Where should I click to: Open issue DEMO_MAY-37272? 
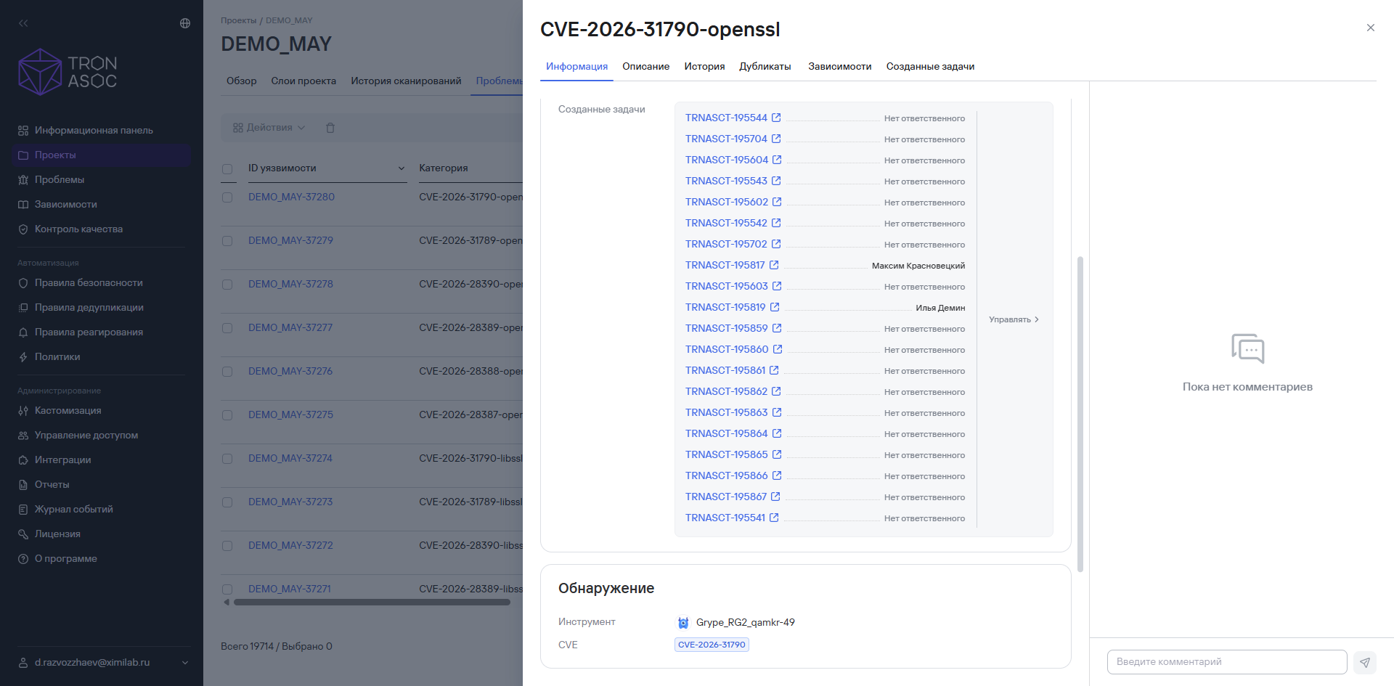[x=290, y=545]
